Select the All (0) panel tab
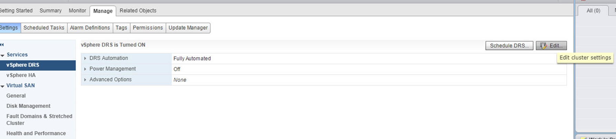 [593, 11]
